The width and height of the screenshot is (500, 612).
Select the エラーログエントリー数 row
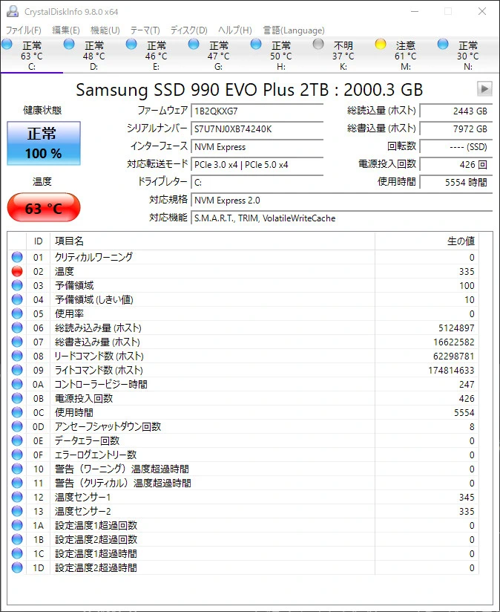(243, 455)
